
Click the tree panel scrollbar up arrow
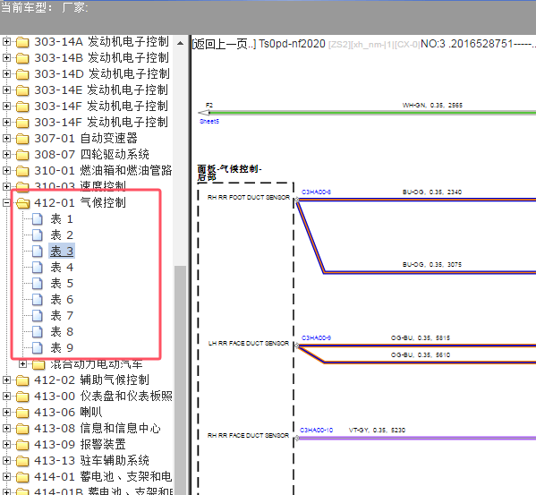click(x=180, y=44)
